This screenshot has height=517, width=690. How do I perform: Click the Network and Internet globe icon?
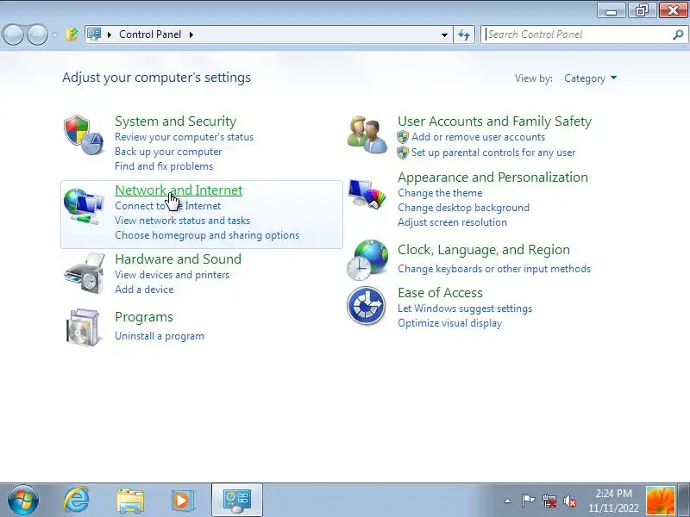(x=84, y=206)
